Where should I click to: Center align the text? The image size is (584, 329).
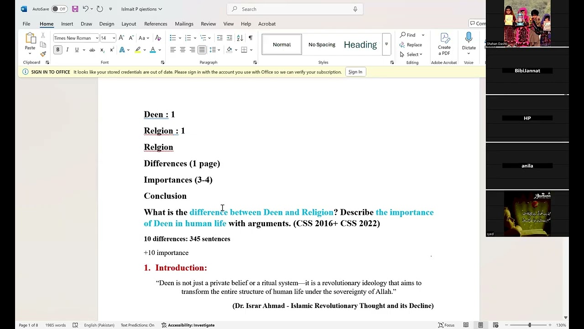pyautogui.click(x=182, y=50)
